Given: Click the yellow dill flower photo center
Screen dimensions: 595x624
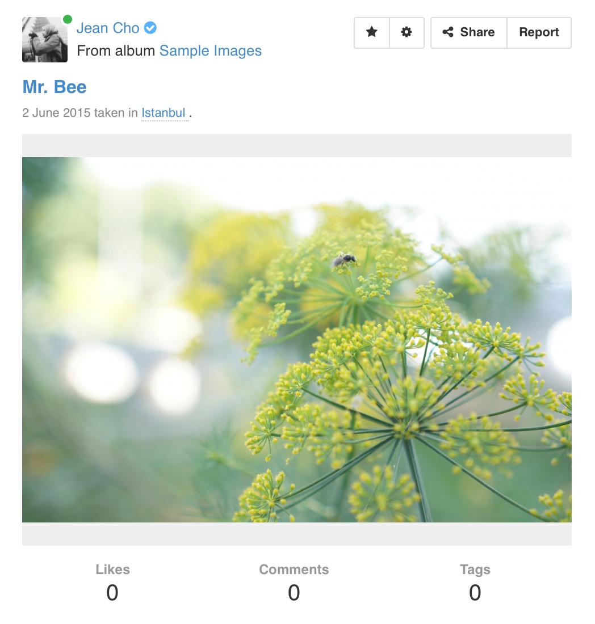Looking at the screenshot, I should (297, 339).
